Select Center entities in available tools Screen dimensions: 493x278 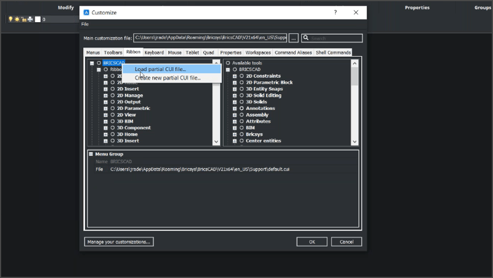[263, 141]
